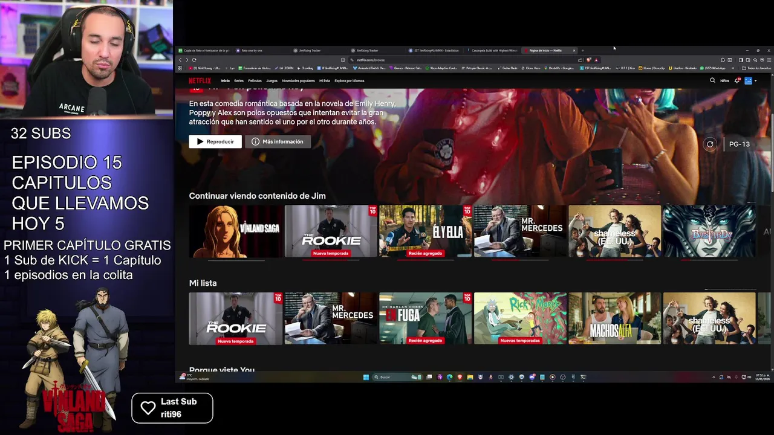Resume Vinland Saga in Continuar viendo
Image resolution: width=774 pixels, height=435 pixels.
235,231
